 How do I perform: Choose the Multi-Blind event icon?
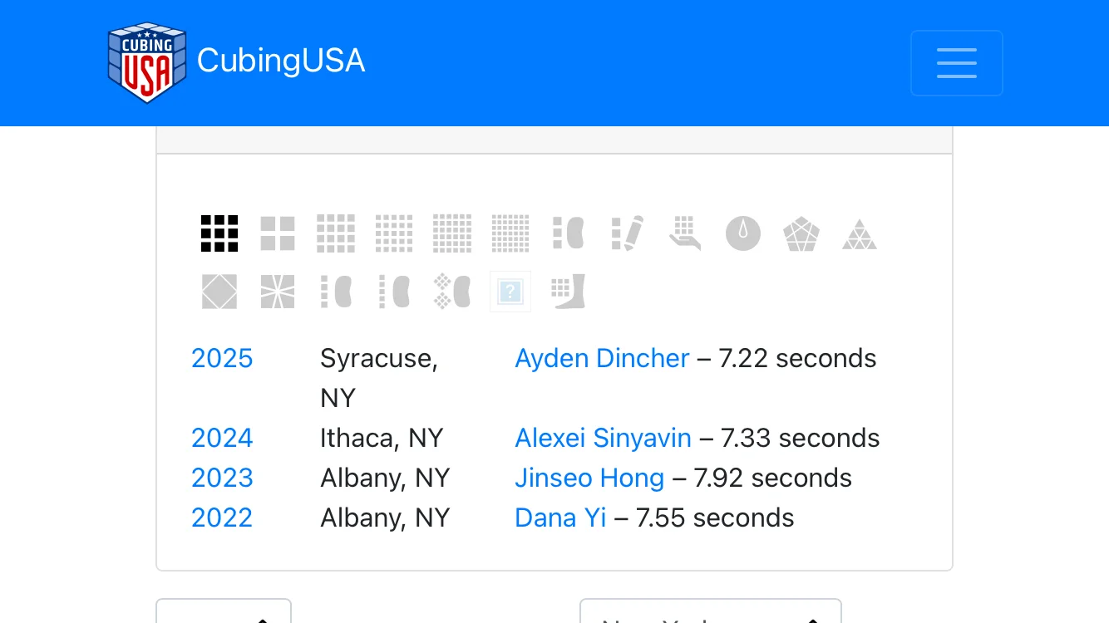(x=452, y=292)
